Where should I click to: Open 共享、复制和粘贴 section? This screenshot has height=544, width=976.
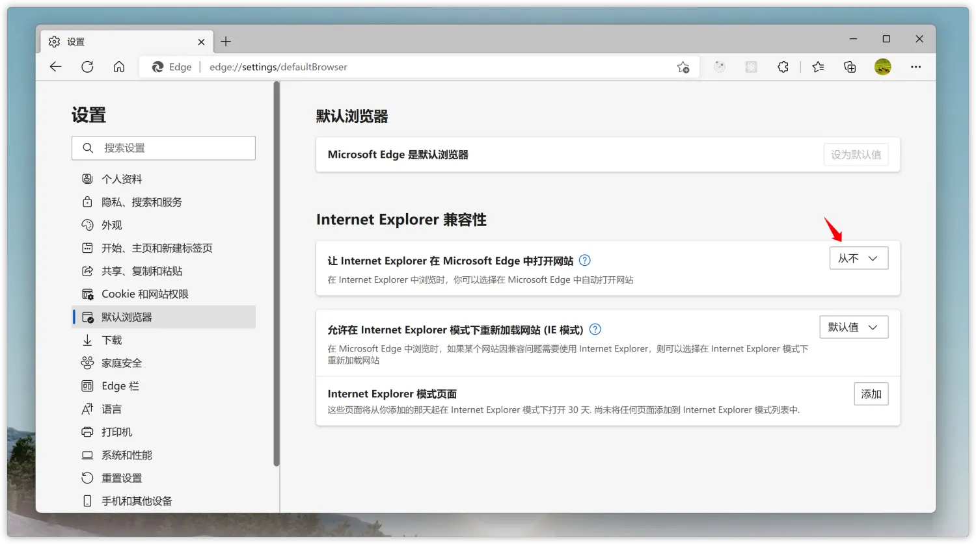tap(163, 271)
